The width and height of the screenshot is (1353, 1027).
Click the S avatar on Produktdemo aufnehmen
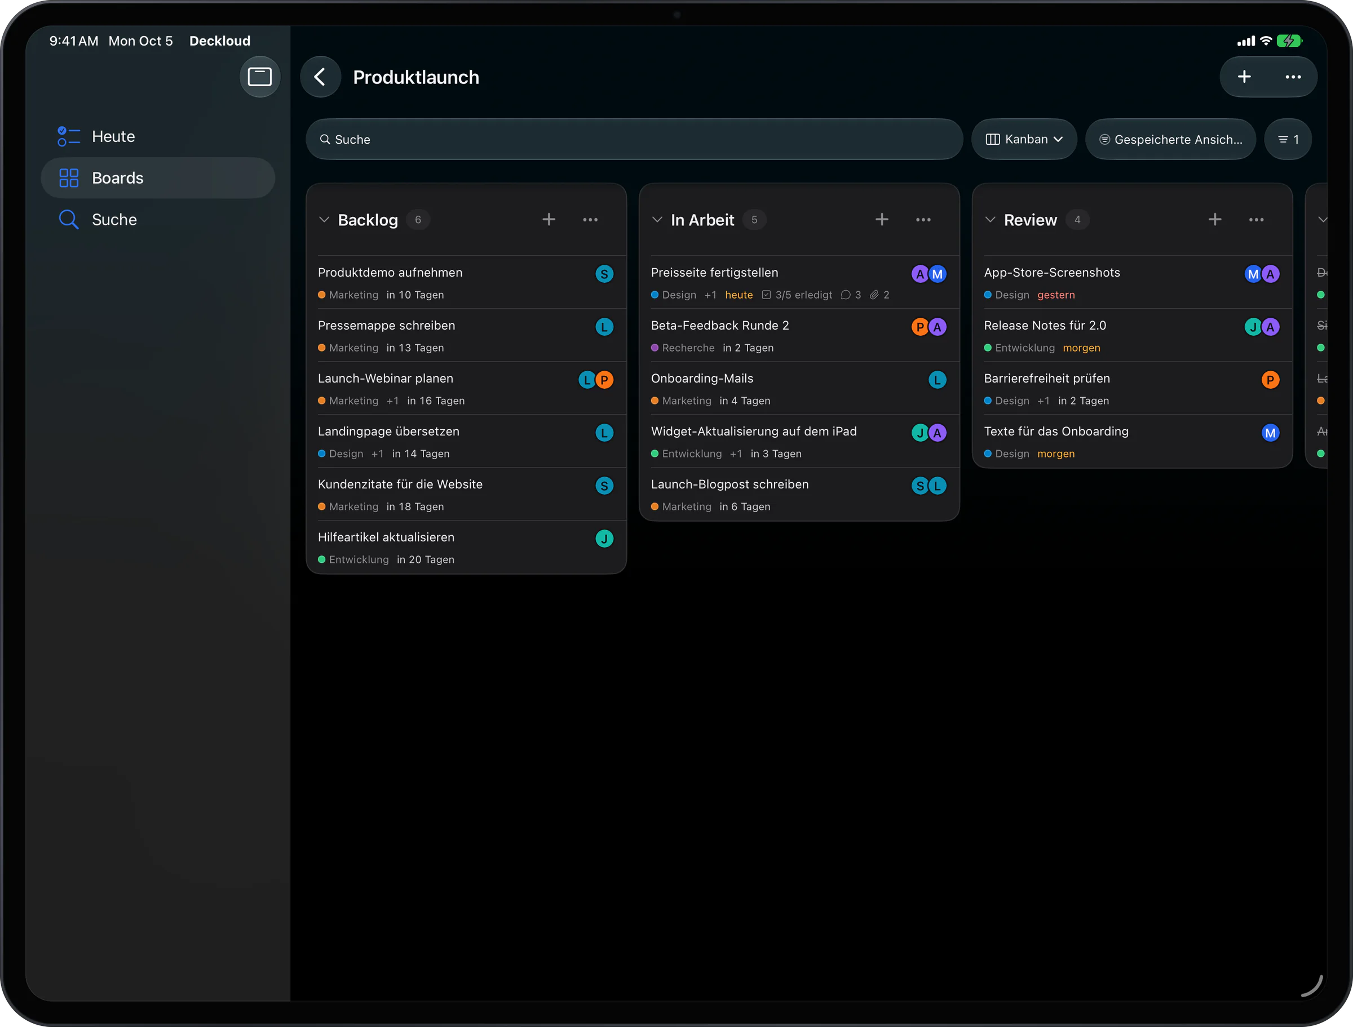(604, 274)
